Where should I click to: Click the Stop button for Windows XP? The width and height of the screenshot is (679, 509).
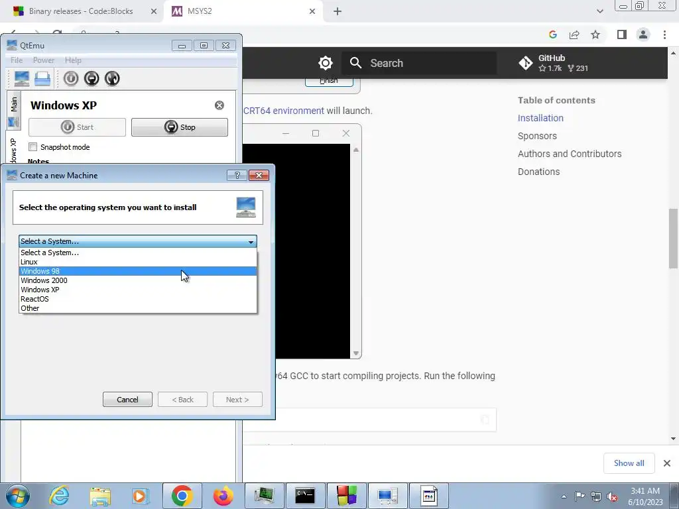pyautogui.click(x=180, y=127)
